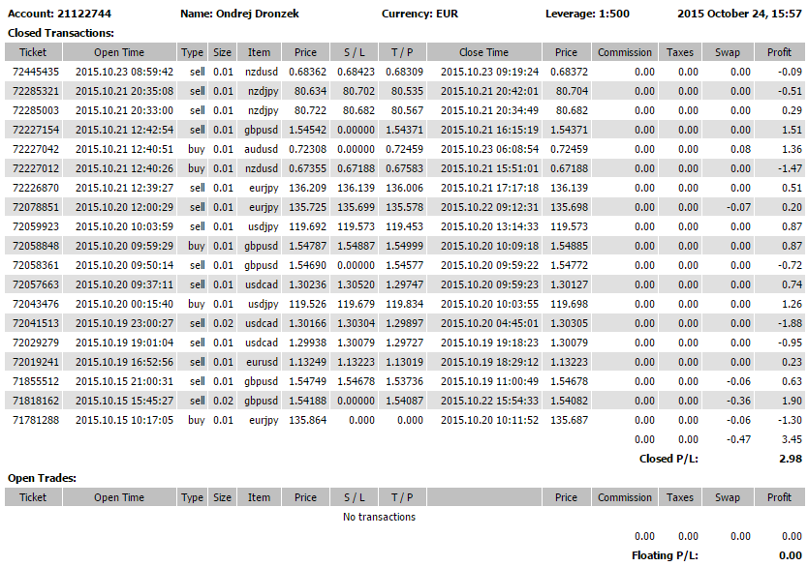Click total swap value -0.47
This screenshot has height=567, width=808.
[x=738, y=439]
